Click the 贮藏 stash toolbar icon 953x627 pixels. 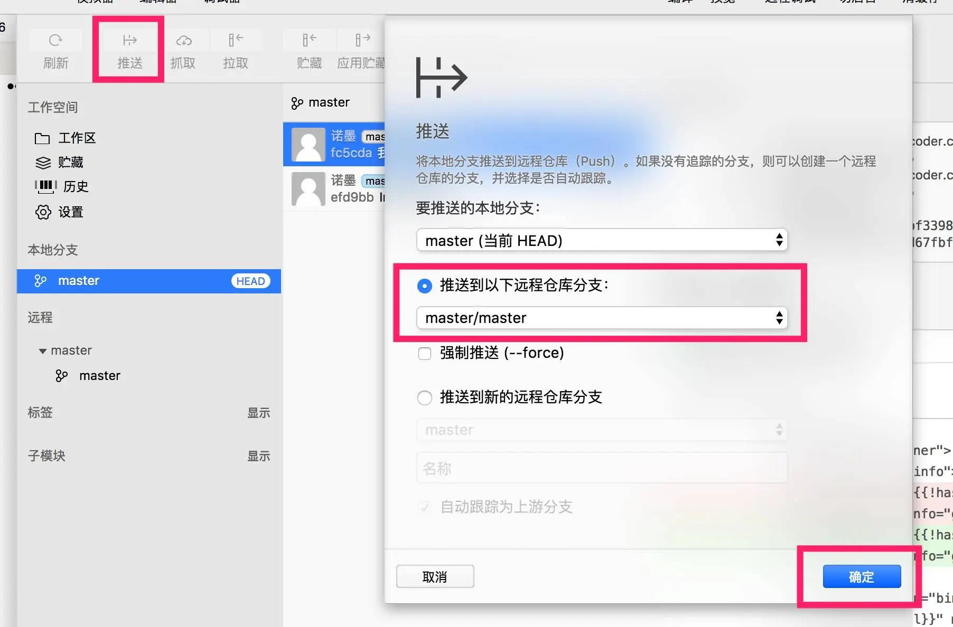(310, 40)
